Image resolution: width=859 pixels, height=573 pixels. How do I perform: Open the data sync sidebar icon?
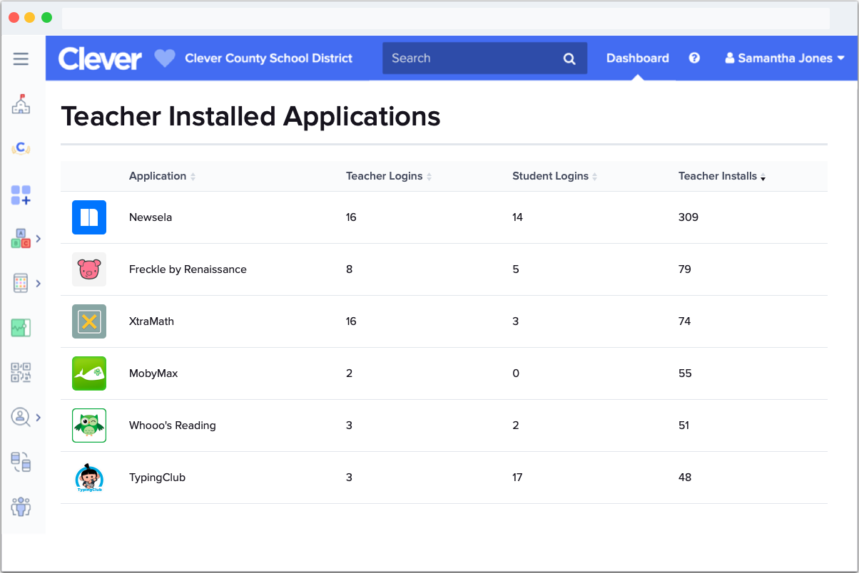(21, 463)
